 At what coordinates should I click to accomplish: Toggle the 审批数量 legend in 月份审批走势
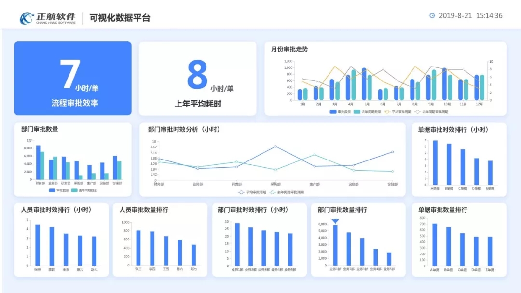[340, 112]
